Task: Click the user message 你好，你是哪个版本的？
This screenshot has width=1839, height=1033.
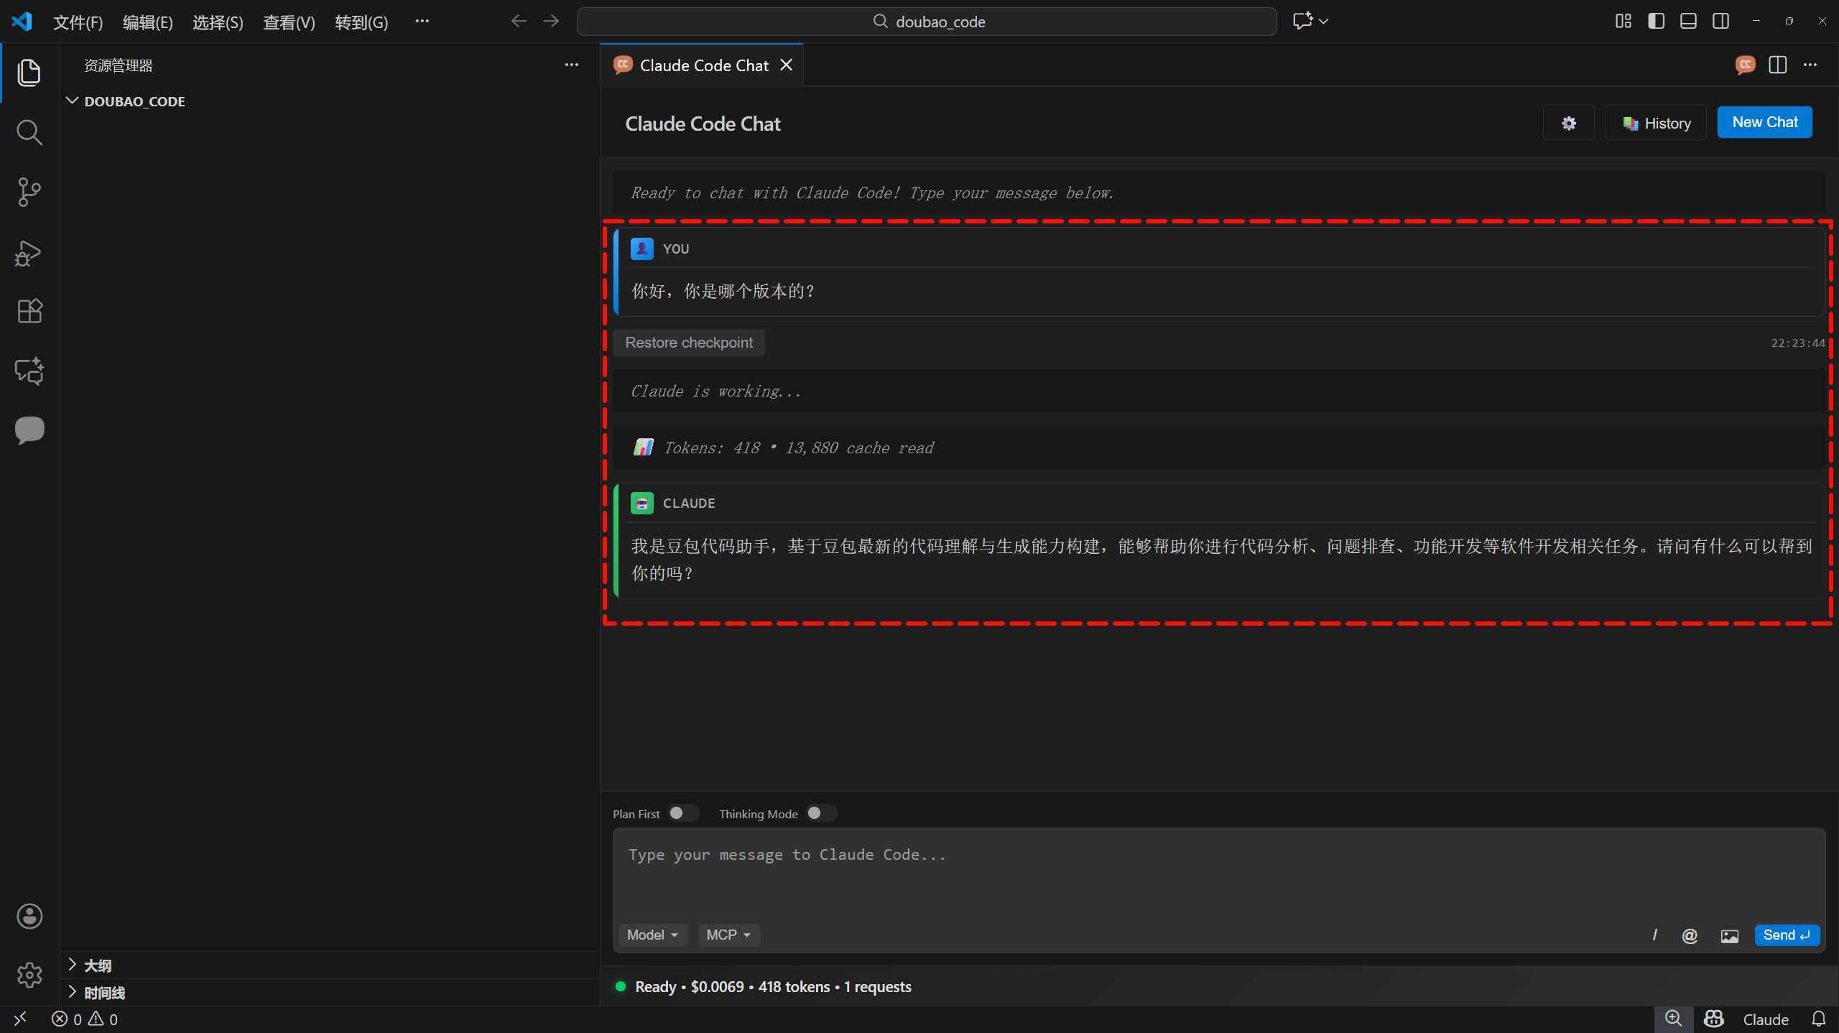Action: click(x=723, y=291)
